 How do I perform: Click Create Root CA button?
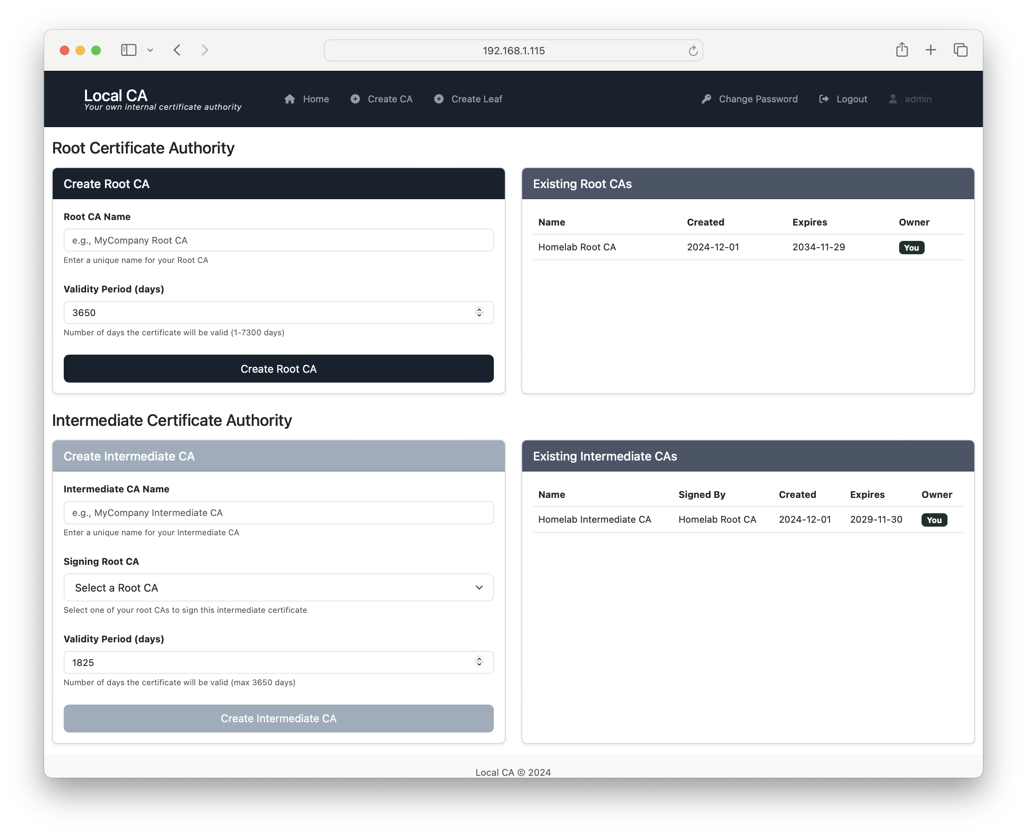tap(278, 368)
